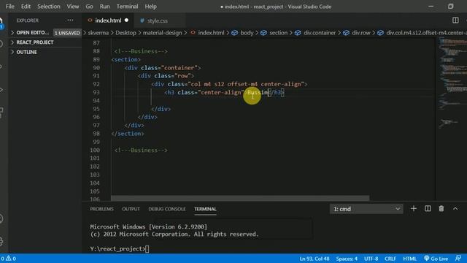Open the 1: cmd terminal dropdown
Screen dimensions: 467x263
pos(366,209)
